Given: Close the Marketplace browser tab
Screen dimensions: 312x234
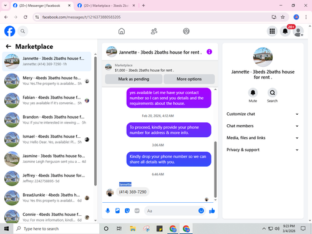Looking at the screenshot, I should pos(134,6).
